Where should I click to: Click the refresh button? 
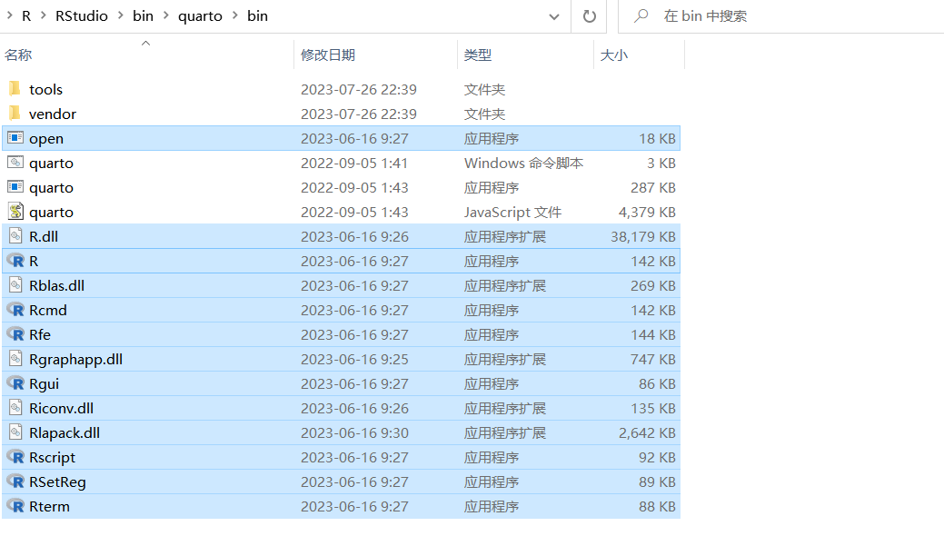coord(589,15)
